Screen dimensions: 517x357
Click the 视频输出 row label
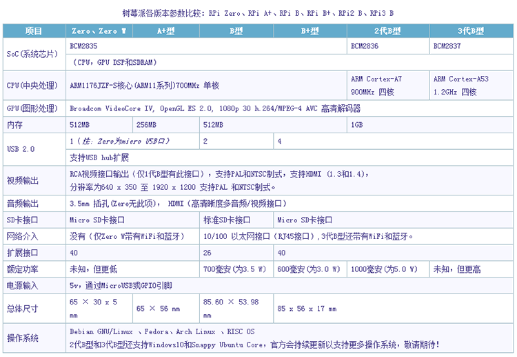pos(34,180)
